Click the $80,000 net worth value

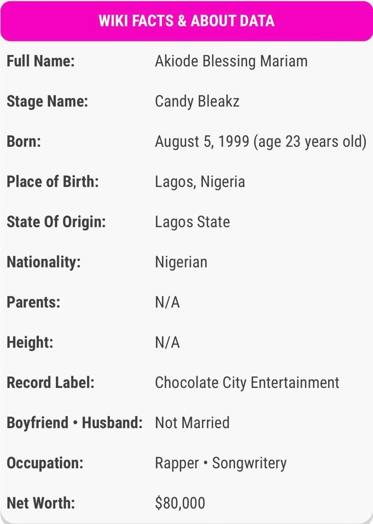coord(180,503)
